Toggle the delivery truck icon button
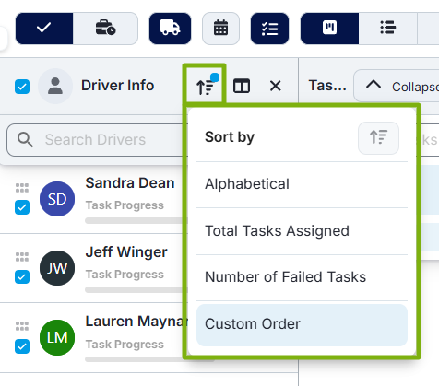Viewport: 439px width, 386px height. (x=170, y=29)
